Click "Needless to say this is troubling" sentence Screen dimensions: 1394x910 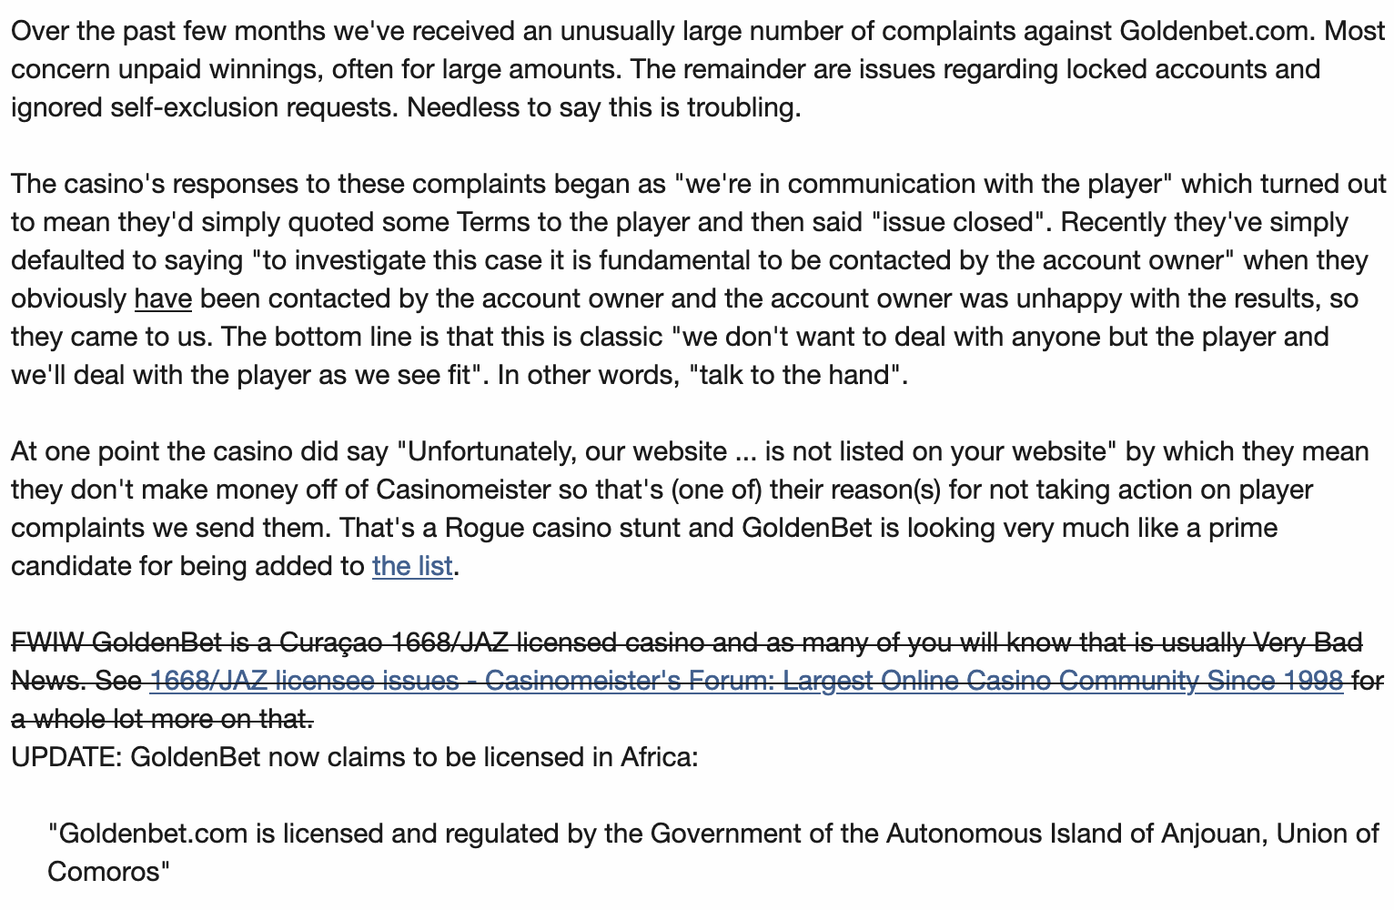pyautogui.click(x=603, y=107)
